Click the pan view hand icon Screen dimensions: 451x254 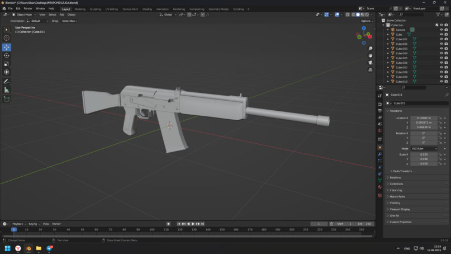(x=370, y=55)
